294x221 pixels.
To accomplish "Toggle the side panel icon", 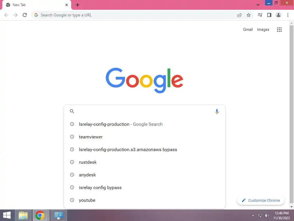I will tap(269, 15).
